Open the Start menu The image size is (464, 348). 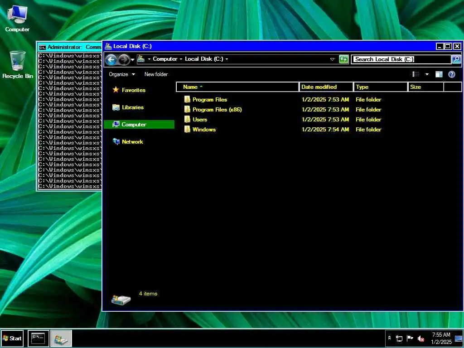[x=12, y=338]
